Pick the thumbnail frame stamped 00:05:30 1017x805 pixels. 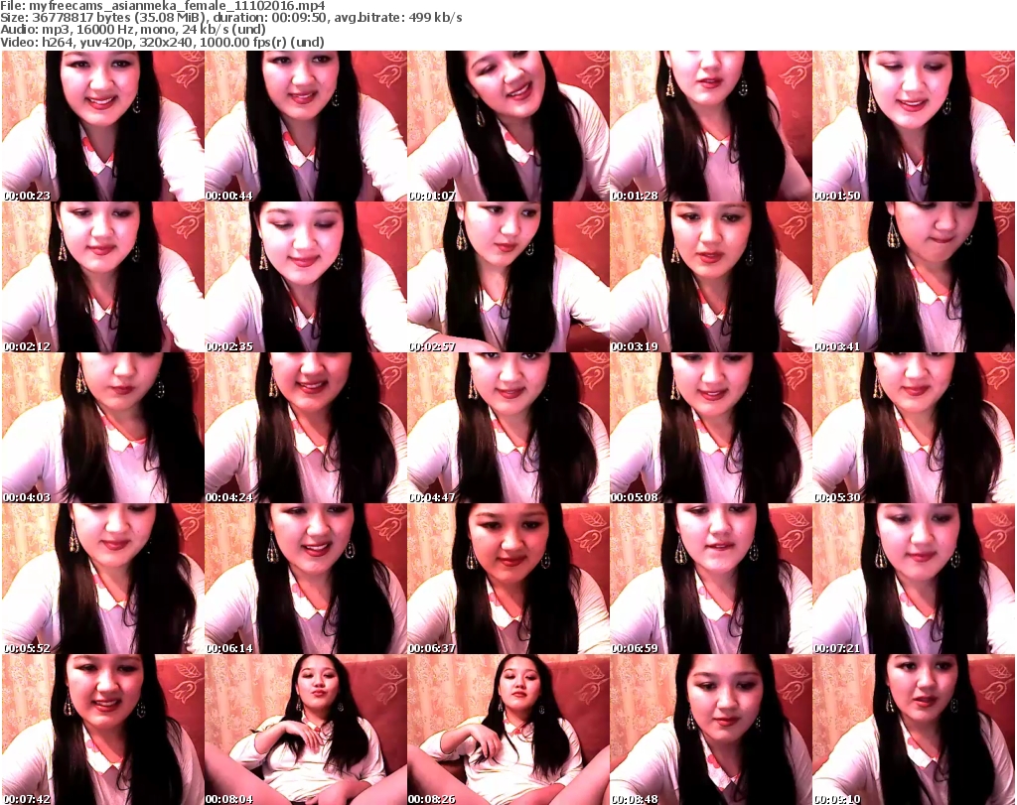click(914, 428)
